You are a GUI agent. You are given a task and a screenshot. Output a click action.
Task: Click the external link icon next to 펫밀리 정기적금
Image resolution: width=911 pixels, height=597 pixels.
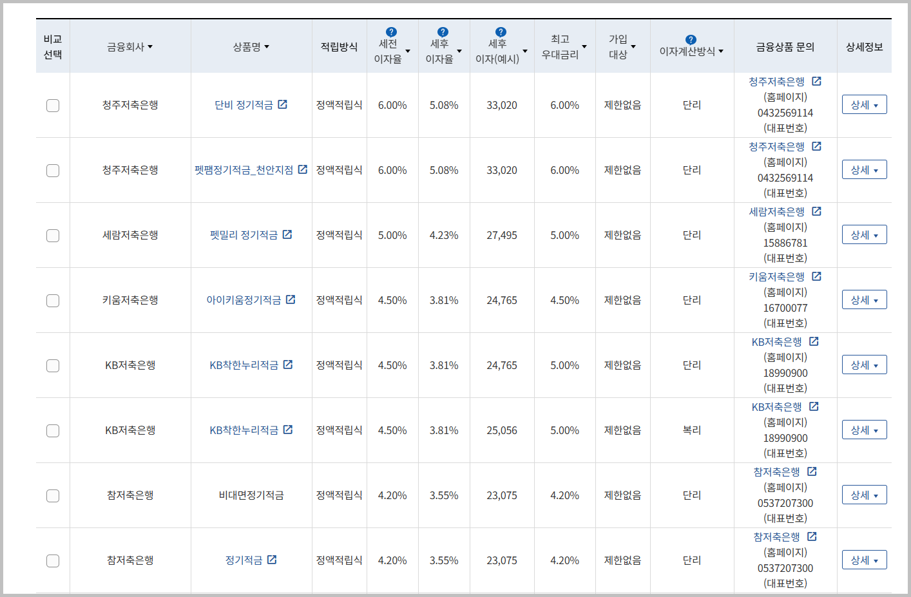pyautogui.click(x=287, y=234)
